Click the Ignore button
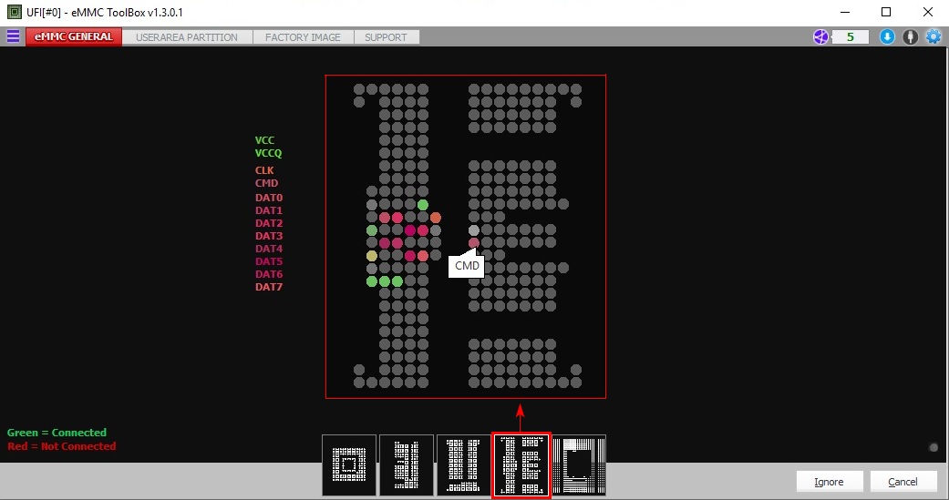Image resolution: width=949 pixels, height=500 pixels. [830, 482]
